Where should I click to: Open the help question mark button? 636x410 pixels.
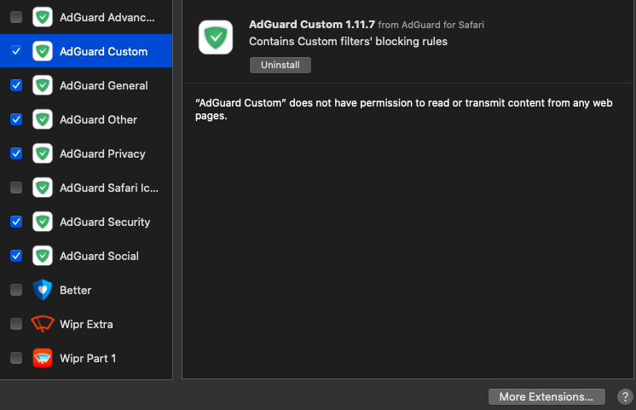[x=624, y=396]
